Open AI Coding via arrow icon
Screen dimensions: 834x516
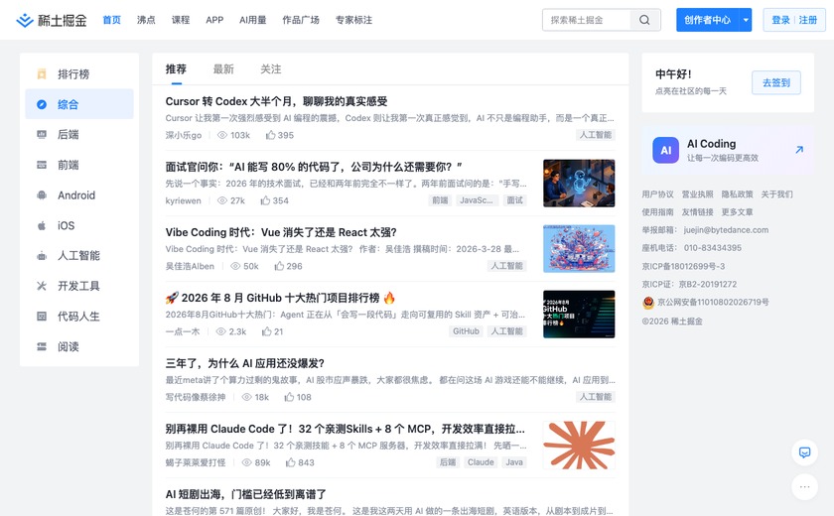click(799, 150)
